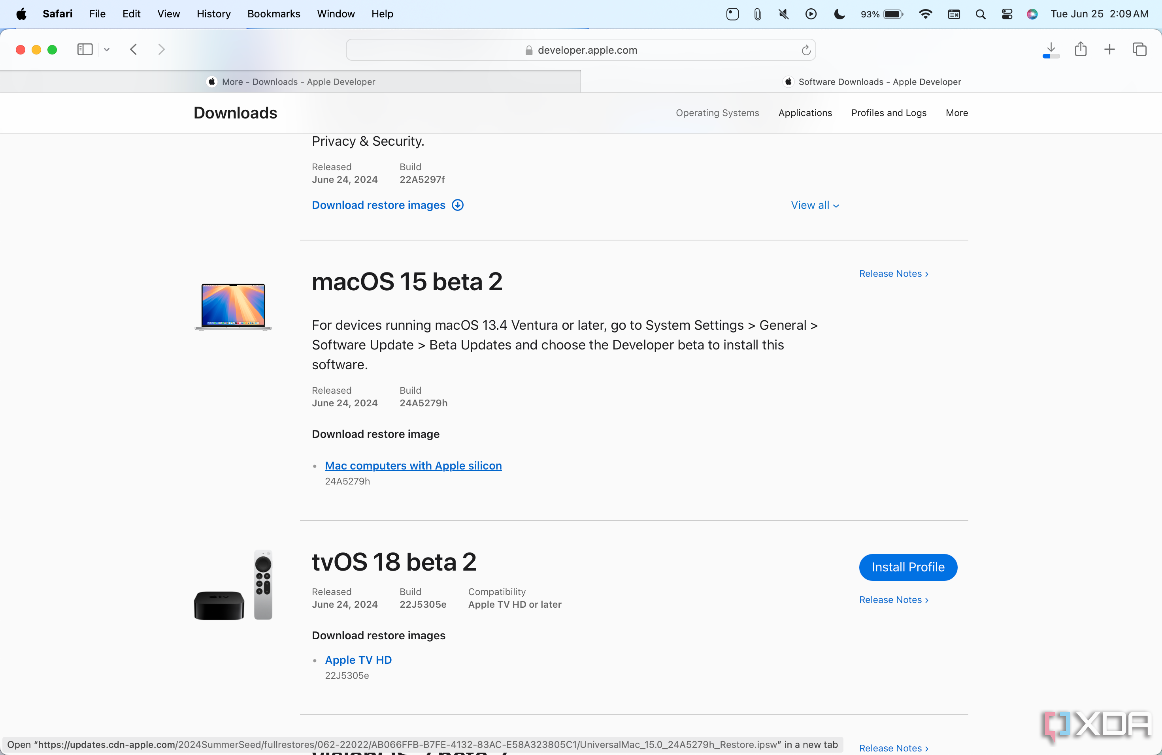Switch to More - Downloads tab
The image size is (1162, 755).
click(x=290, y=81)
